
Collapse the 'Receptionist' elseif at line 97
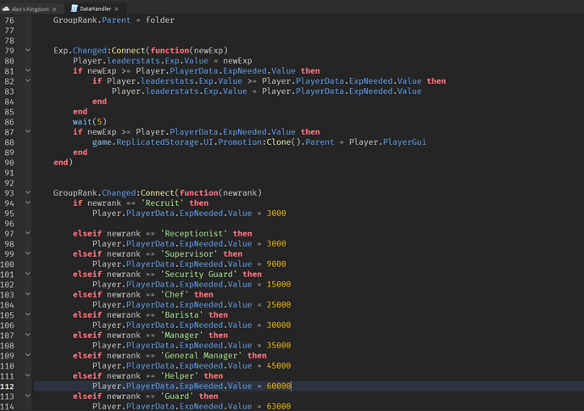[27, 234]
